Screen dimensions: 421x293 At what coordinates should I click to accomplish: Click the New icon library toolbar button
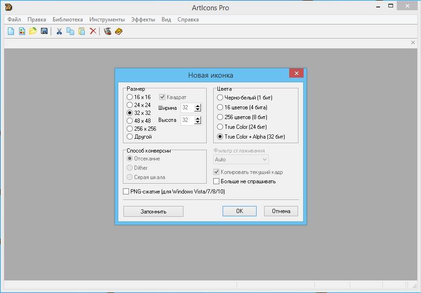[22, 31]
